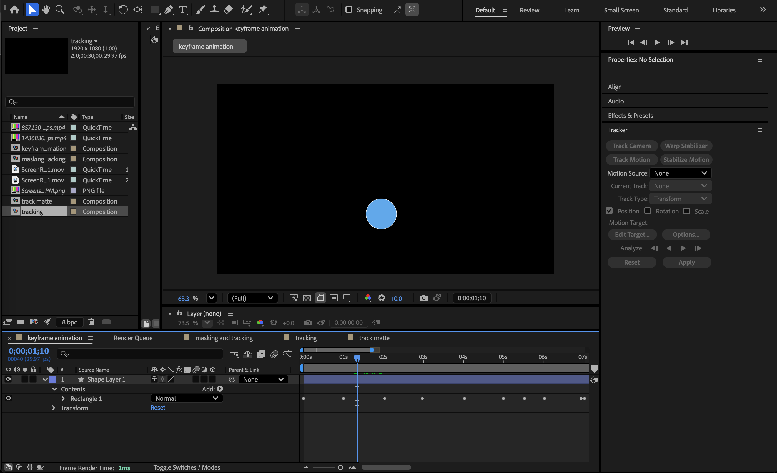Click the Reset link next to Transform
Image resolution: width=777 pixels, height=473 pixels.
click(158, 408)
